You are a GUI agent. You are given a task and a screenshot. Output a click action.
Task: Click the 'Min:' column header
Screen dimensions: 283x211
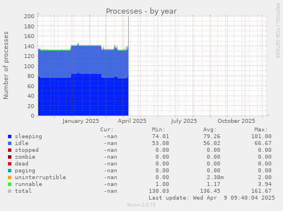(158, 130)
